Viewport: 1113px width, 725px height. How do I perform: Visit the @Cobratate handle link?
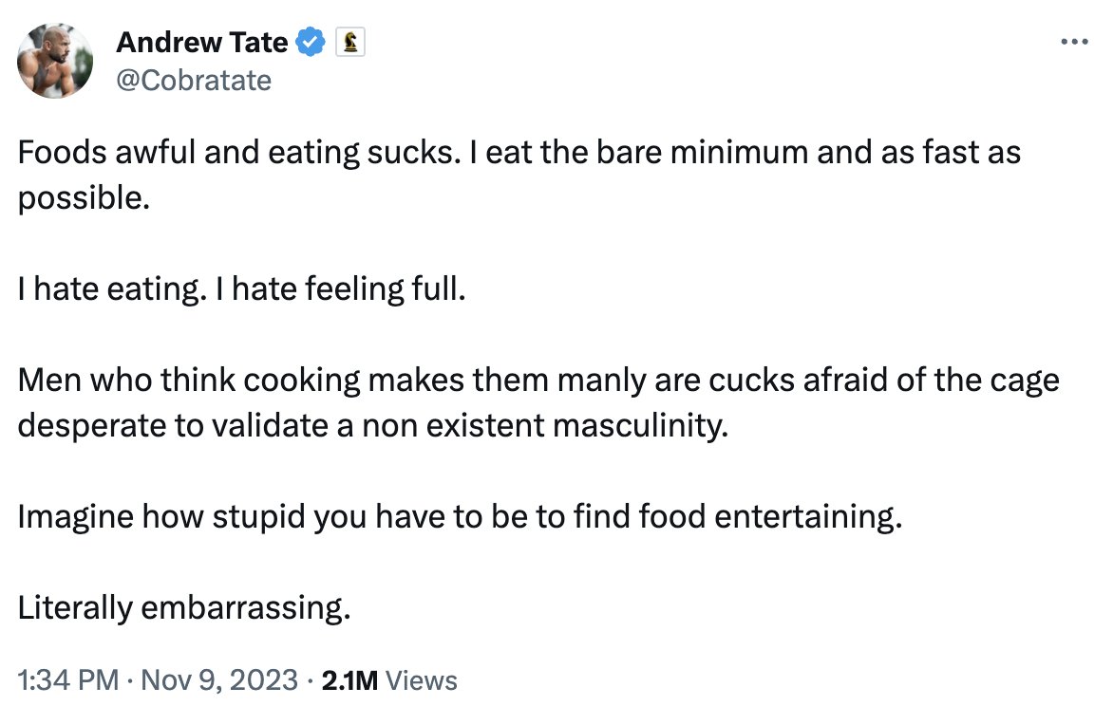tap(193, 81)
